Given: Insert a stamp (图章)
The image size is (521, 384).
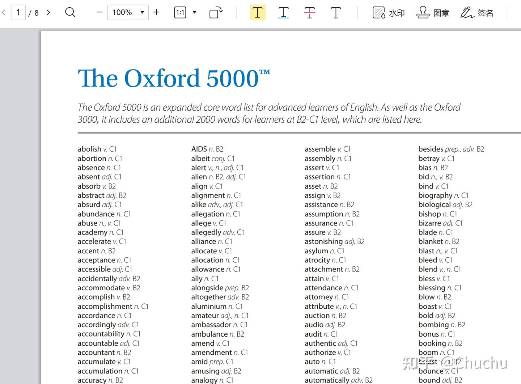Looking at the screenshot, I should (x=433, y=13).
